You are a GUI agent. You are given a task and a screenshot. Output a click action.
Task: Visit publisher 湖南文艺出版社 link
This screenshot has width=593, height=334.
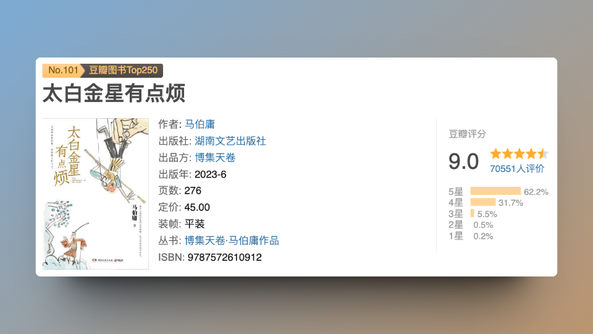(x=230, y=140)
